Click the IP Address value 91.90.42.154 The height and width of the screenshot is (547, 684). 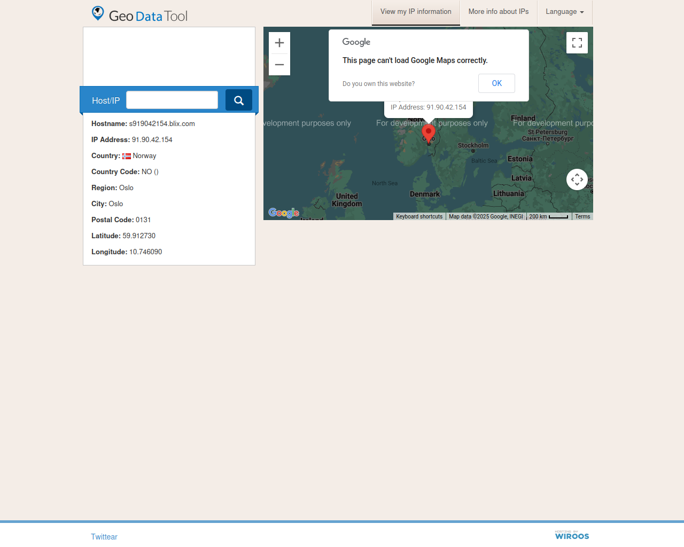[x=152, y=139]
